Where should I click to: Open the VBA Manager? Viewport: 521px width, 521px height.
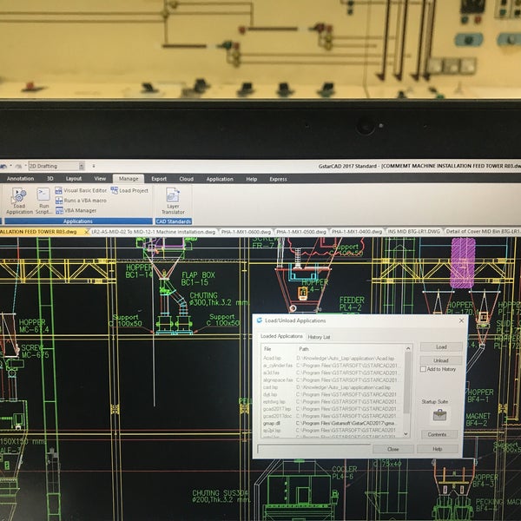coord(80,210)
